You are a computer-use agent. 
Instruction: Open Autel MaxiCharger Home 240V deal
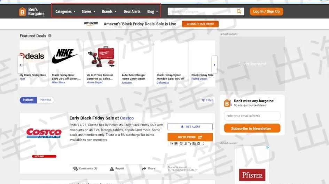134,77
